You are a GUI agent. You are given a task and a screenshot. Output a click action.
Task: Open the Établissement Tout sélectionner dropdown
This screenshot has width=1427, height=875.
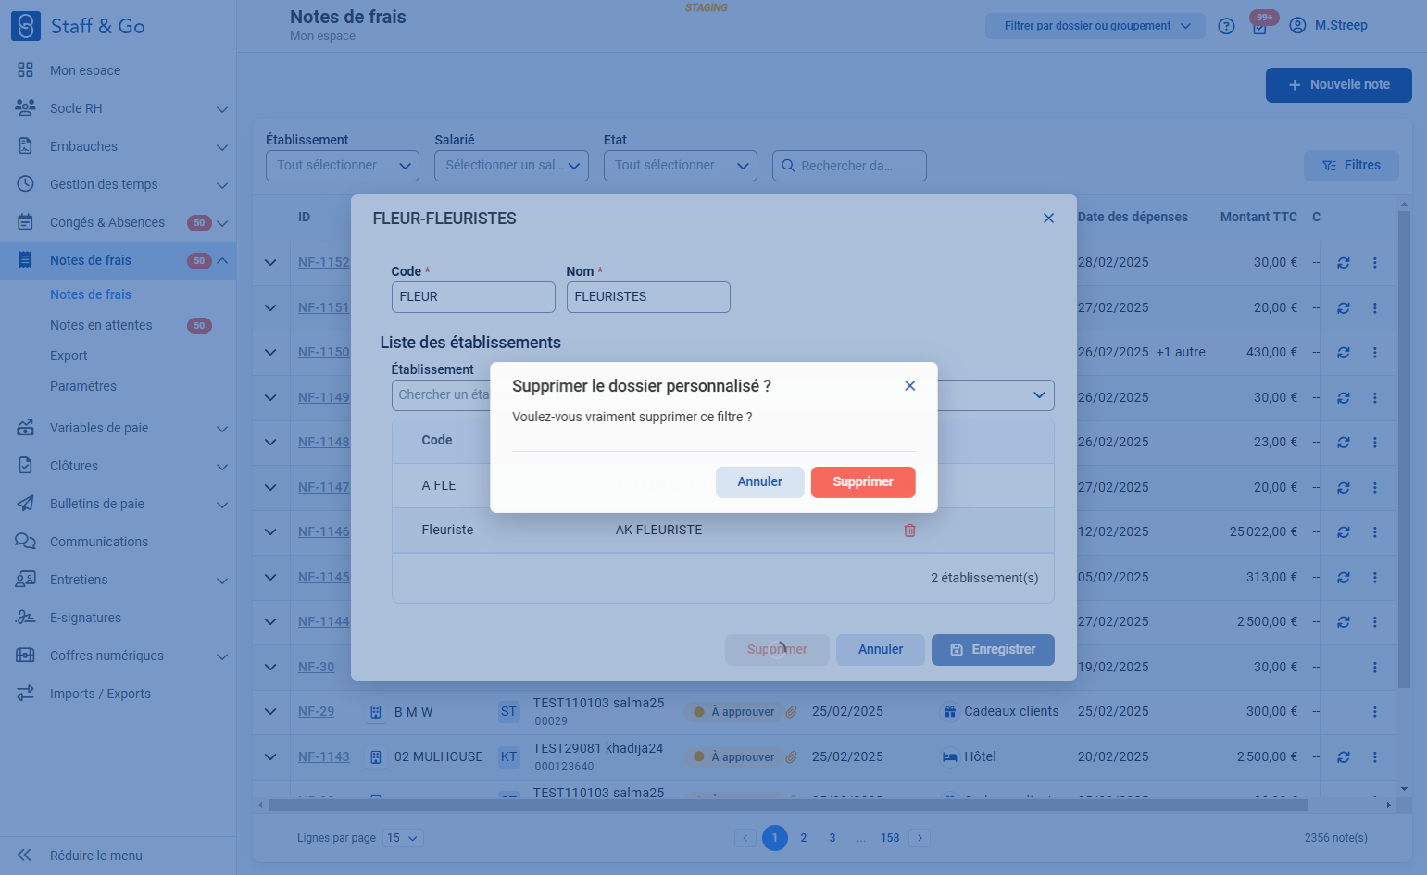tap(343, 166)
